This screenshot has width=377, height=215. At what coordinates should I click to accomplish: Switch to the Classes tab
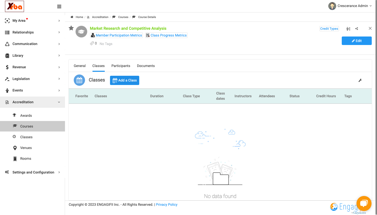pyautogui.click(x=98, y=66)
